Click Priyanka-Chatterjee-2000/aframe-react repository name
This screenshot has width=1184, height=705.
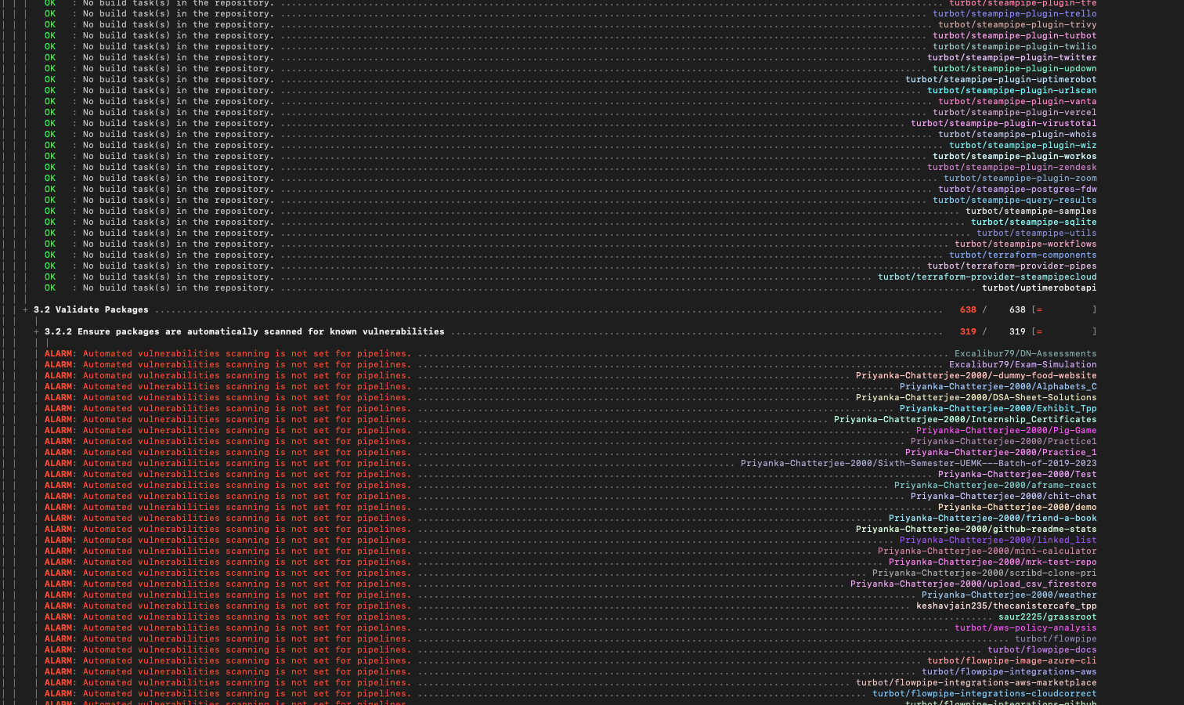(x=995, y=486)
